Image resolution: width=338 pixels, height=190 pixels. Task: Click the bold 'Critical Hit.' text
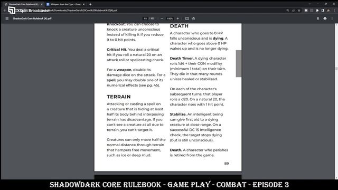[117, 50]
